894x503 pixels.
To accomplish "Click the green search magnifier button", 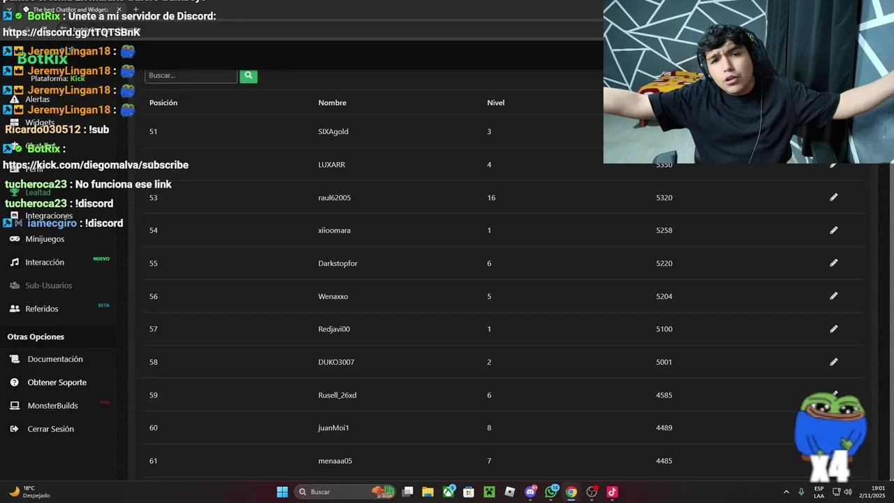I will coord(248,75).
